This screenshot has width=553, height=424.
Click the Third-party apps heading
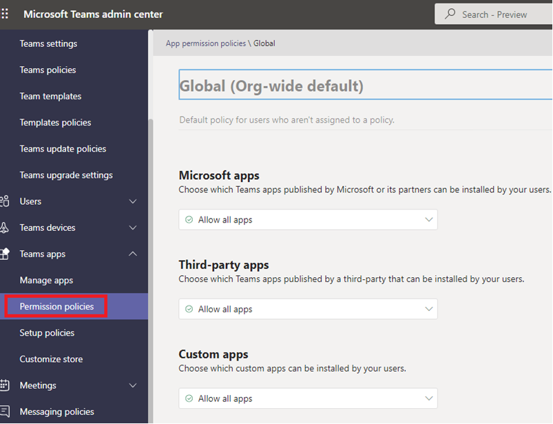[x=224, y=265]
